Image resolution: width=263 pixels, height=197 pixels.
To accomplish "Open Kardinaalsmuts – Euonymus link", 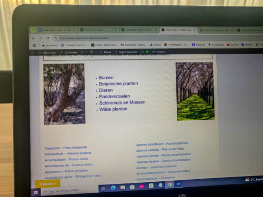I will pos(156,179).
